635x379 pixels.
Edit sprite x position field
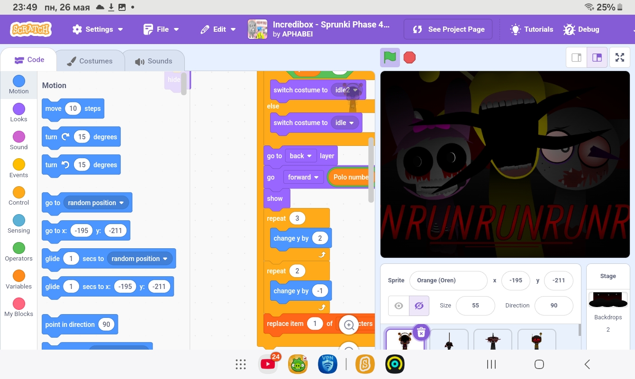[516, 280]
